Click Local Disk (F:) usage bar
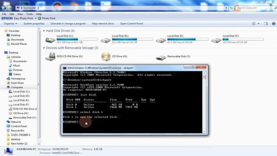The width and height of the screenshot is (277, 156). pyautogui.click(x=243, y=39)
